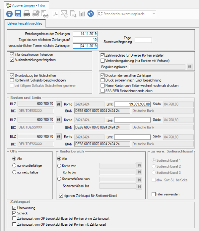Screen dimensions: 199x231
Task: Click the Regulierungskonto search binoculars icon
Action: tap(190, 67)
